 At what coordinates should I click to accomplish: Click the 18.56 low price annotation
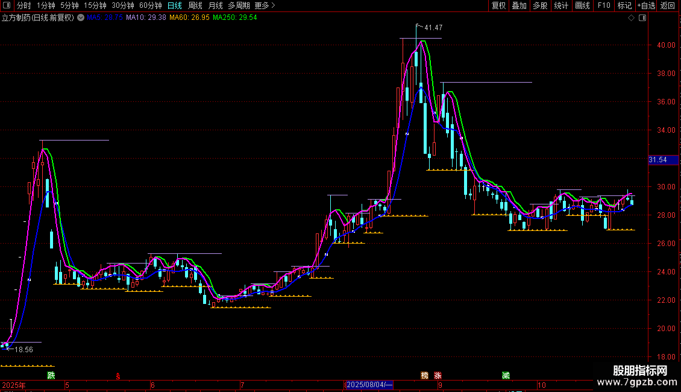(x=24, y=349)
